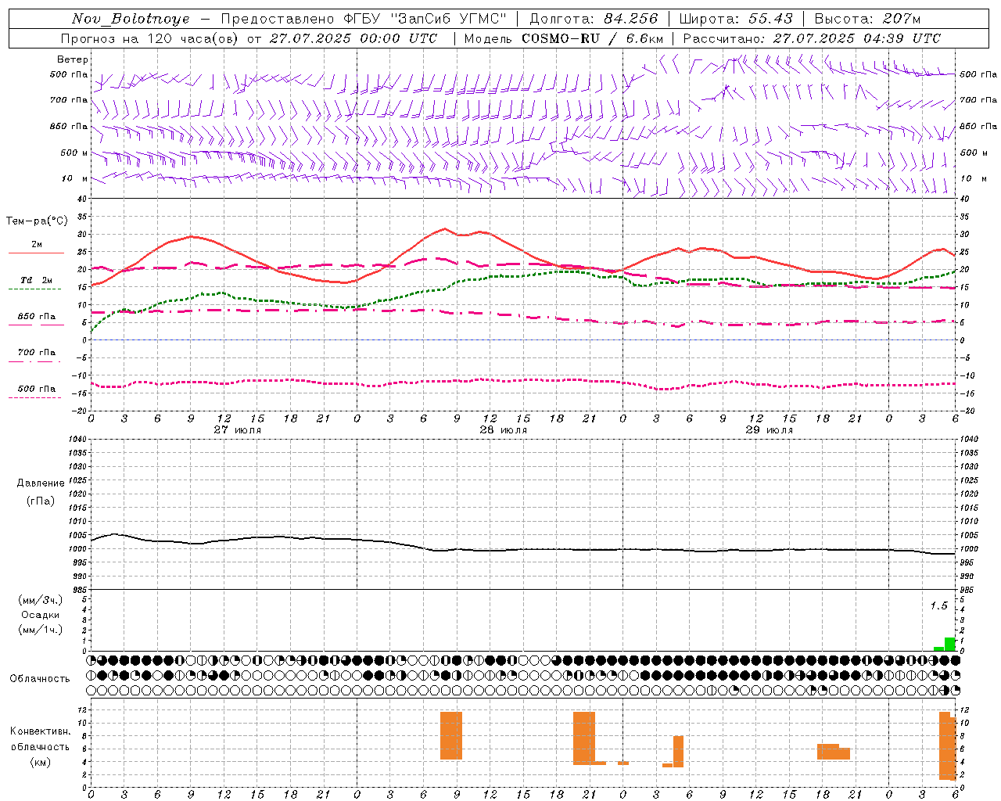Click the 10 м wind level label at left

(x=74, y=178)
